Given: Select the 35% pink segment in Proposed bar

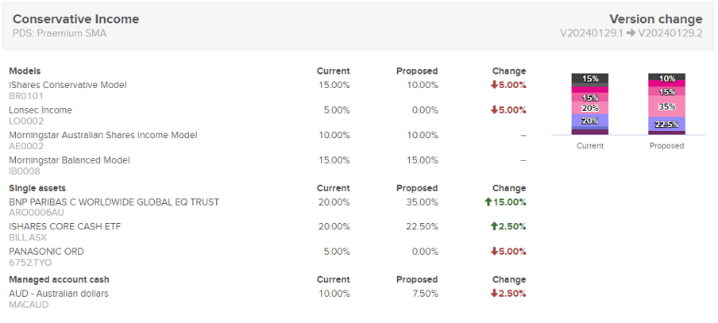Looking at the screenshot, I should tap(666, 106).
